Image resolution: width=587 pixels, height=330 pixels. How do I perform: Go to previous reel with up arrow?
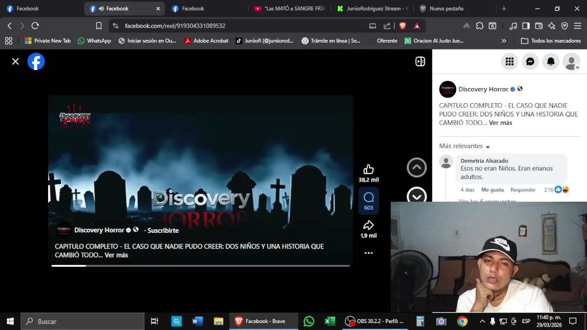(417, 168)
